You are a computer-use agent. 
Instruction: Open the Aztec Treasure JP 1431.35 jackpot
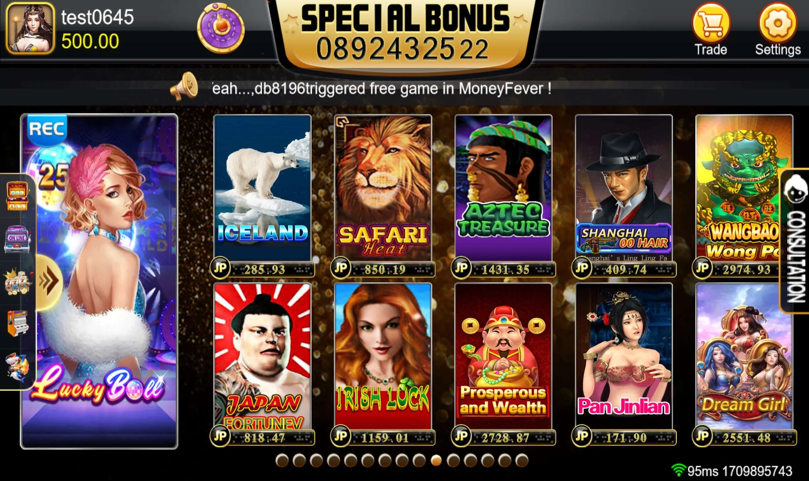(x=503, y=269)
